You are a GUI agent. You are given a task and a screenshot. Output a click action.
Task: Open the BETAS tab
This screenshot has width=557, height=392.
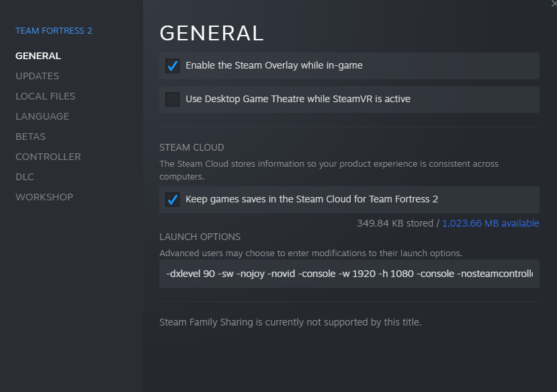pos(30,136)
